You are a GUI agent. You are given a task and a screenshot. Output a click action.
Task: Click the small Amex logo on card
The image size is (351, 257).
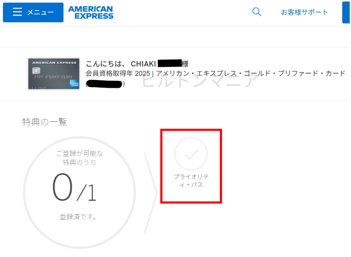[74, 84]
